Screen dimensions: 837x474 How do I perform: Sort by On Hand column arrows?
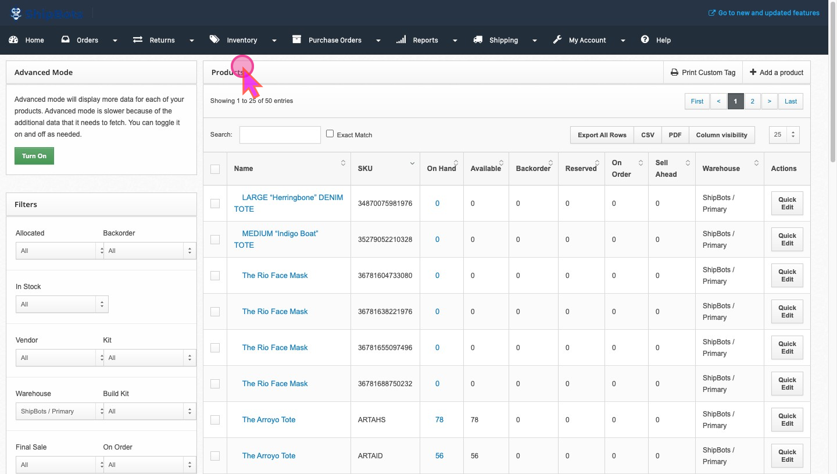456,163
